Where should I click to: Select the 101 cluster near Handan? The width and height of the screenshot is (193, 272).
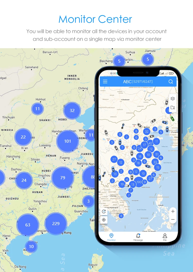pyautogui.click(x=68, y=141)
